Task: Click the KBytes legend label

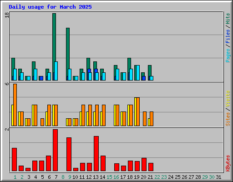Action: (x=228, y=163)
